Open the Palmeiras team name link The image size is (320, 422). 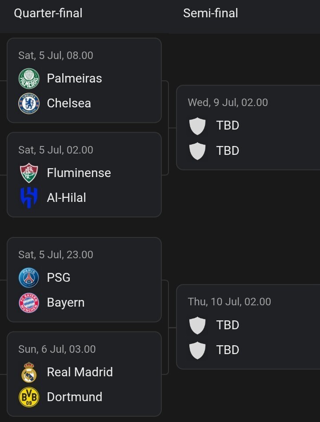tap(74, 78)
